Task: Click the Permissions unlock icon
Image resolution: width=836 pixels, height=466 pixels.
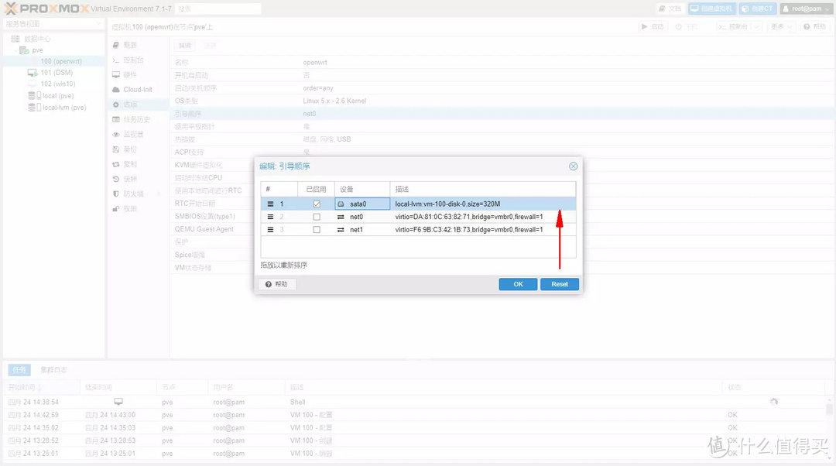Action: (115, 209)
